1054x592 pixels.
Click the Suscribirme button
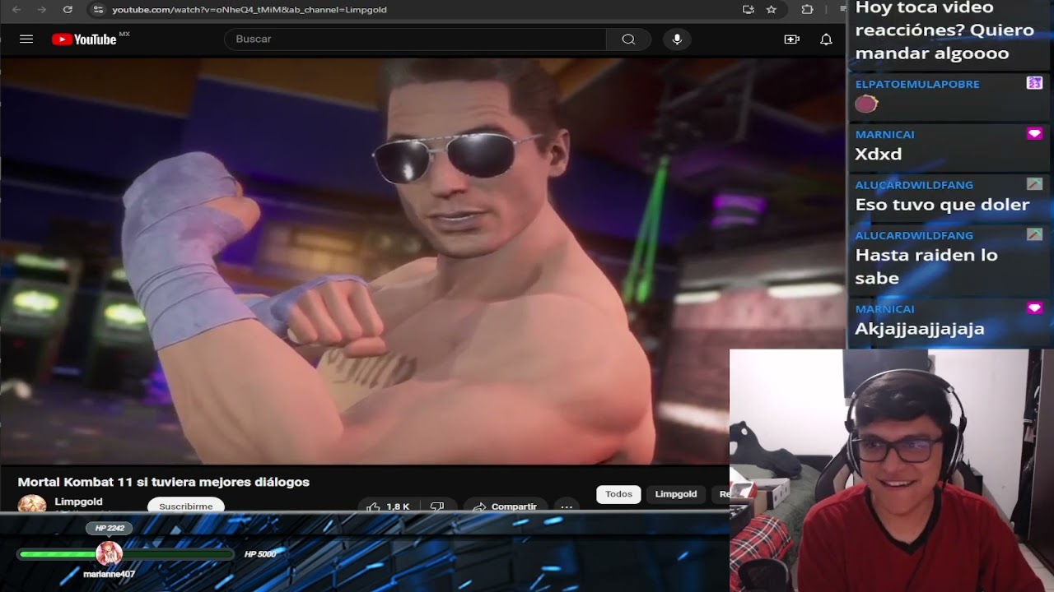coord(186,506)
